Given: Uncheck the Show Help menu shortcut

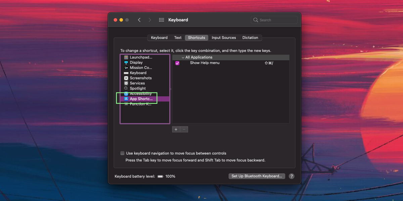Looking at the screenshot, I should pos(177,63).
